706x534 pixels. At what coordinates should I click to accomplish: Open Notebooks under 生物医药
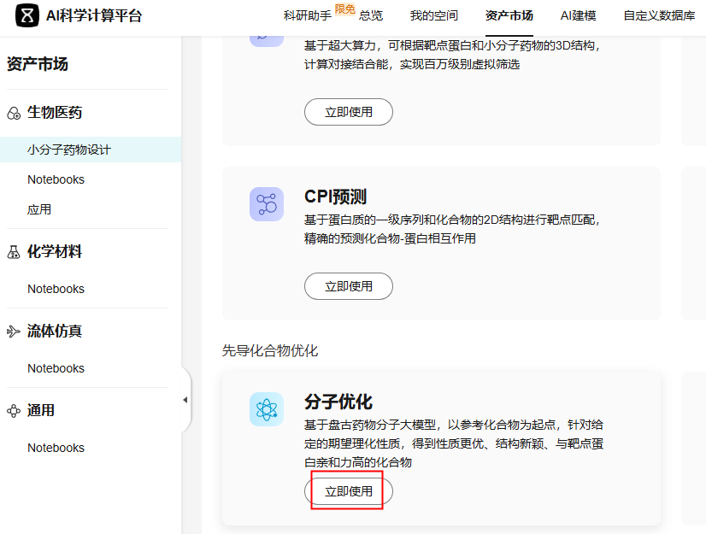[56, 179]
